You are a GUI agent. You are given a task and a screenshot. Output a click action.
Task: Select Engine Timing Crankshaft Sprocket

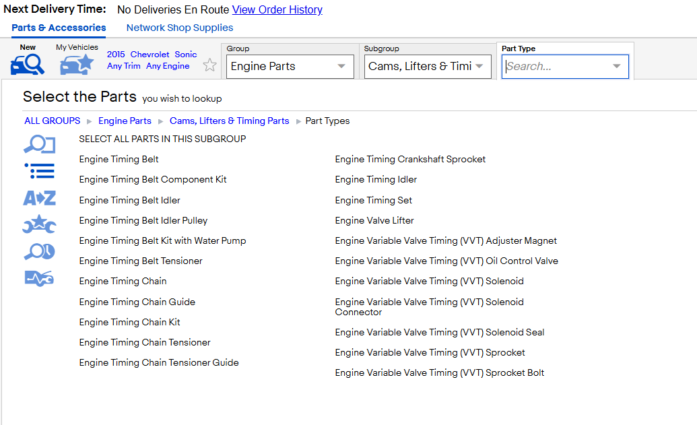click(x=410, y=159)
